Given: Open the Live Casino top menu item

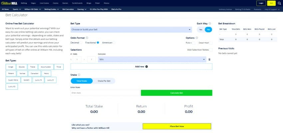Looking at the screenshot, I should coord(44,3).
